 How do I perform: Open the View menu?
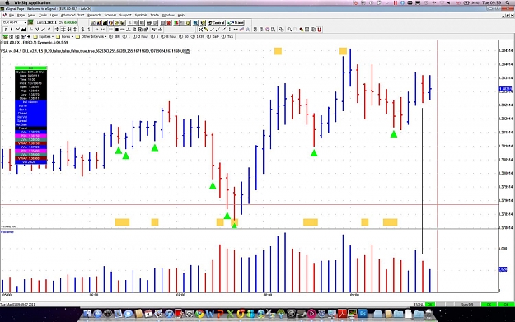point(31,15)
